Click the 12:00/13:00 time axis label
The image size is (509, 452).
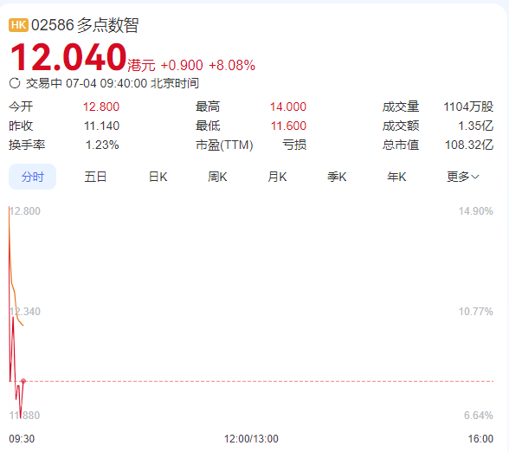(x=251, y=439)
